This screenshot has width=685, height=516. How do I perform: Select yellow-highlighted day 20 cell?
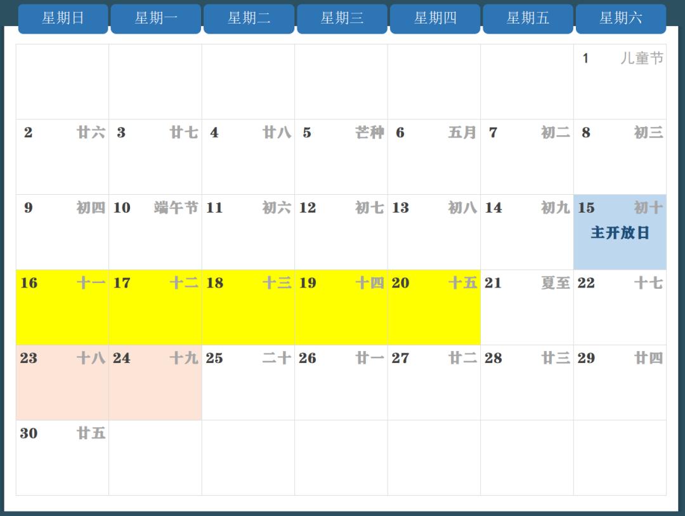tap(434, 307)
